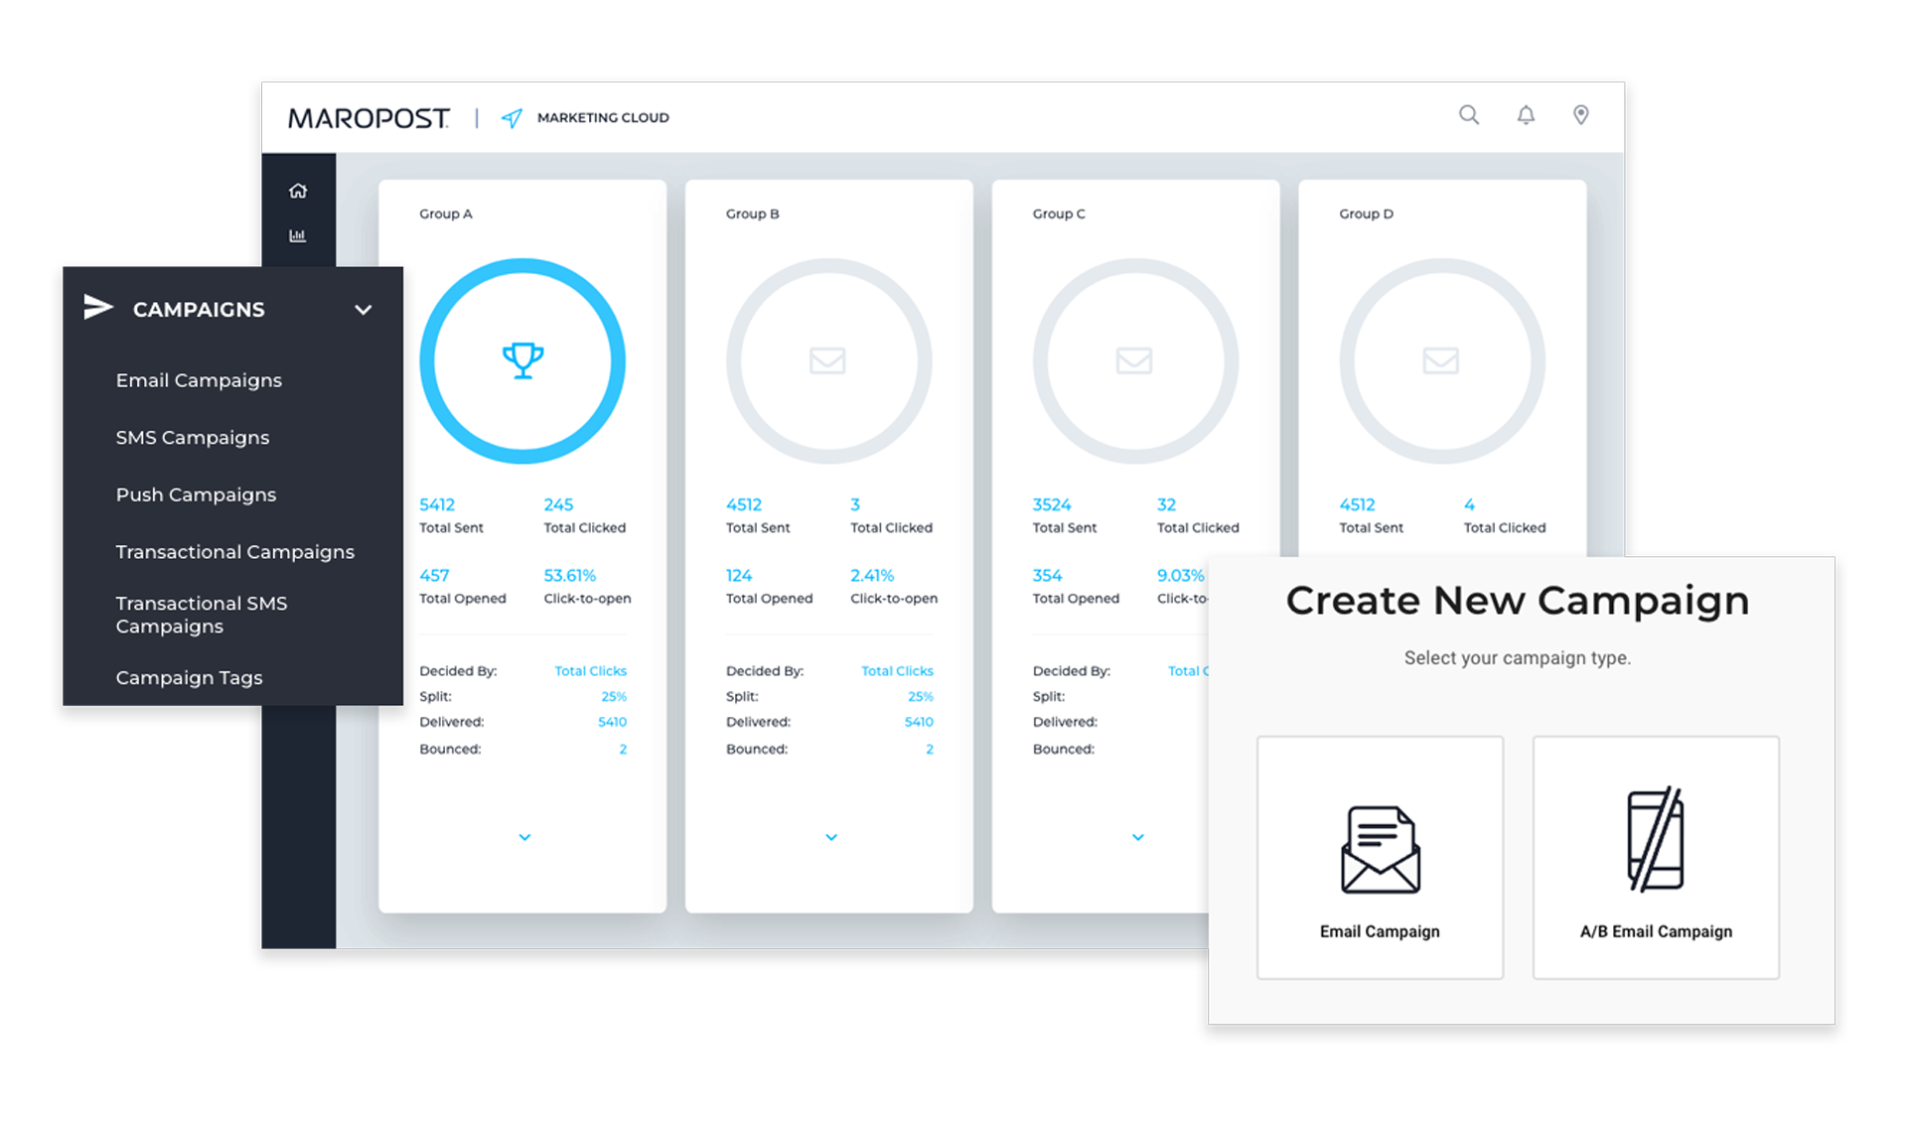The height and width of the screenshot is (1125, 1911).
Task: Collapse the Campaigns menu chevron
Action: (x=364, y=310)
